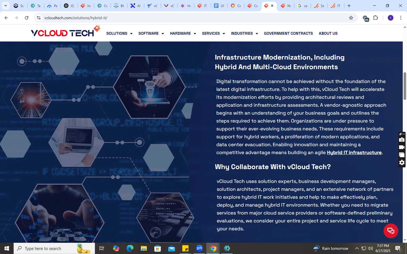This screenshot has width=407, height=254.
Task: Switch to the 'Pa' browser tab
Action: click(x=52, y=6)
